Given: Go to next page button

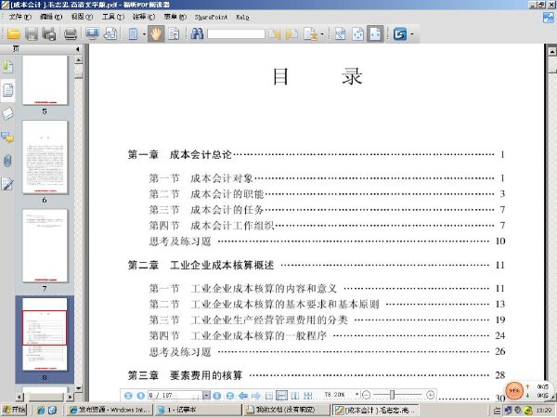Looking at the screenshot, I should tap(217, 396).
